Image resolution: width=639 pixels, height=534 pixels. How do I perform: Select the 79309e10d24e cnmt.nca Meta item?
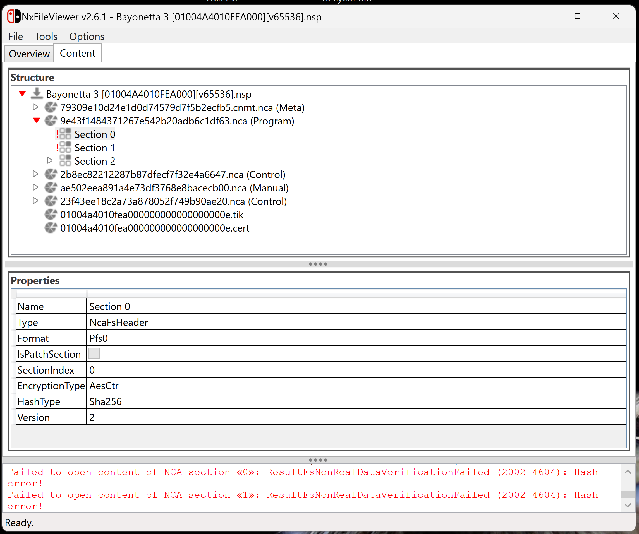(182, 108)
